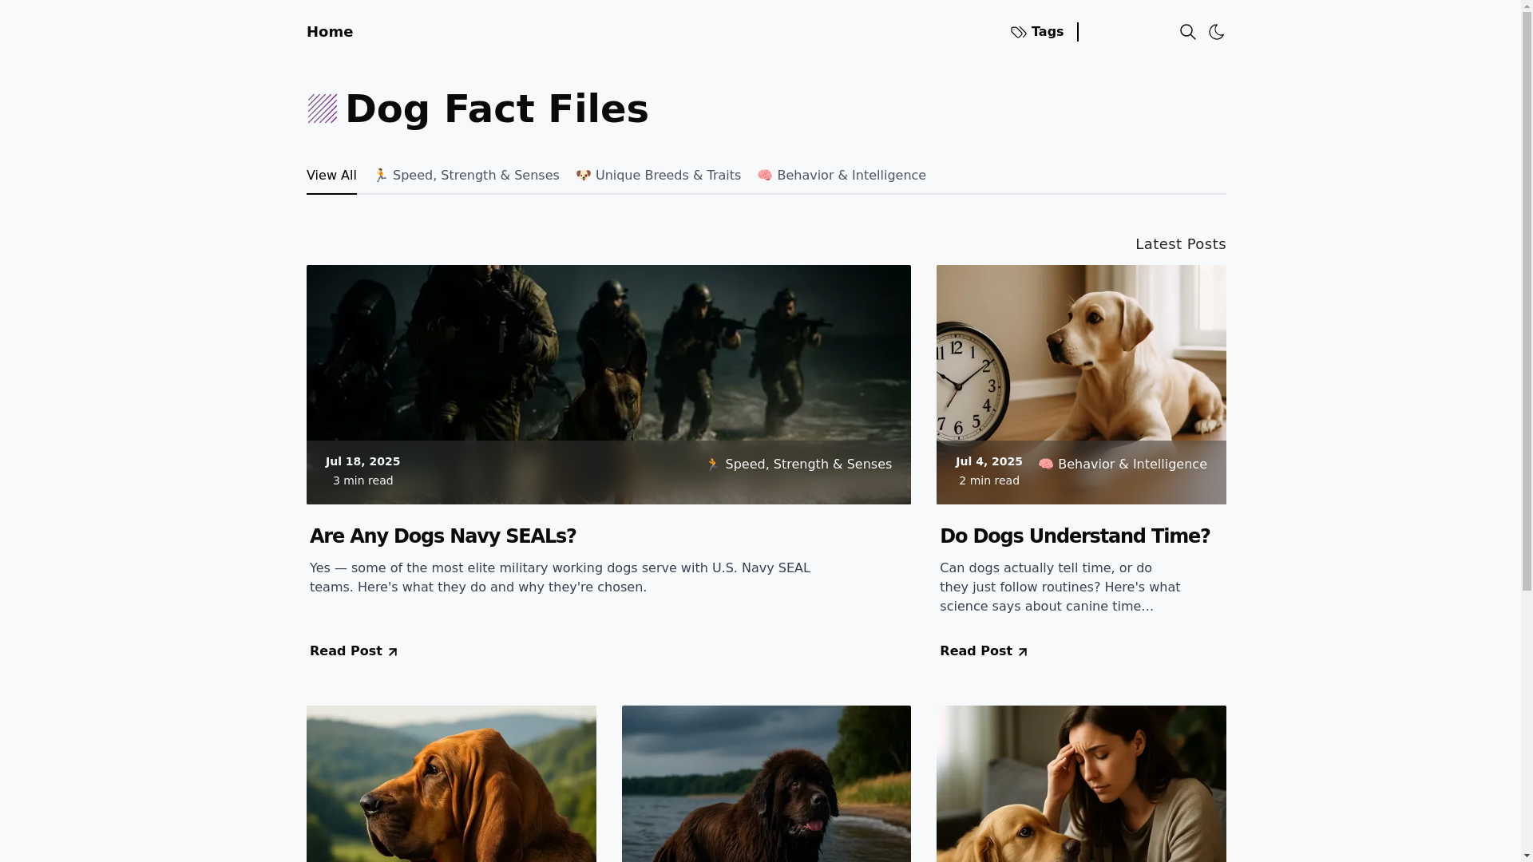Click the striped logo icon beside Dog Fact Files
The height and width of the screenshot is (862, 1533).
323,109
